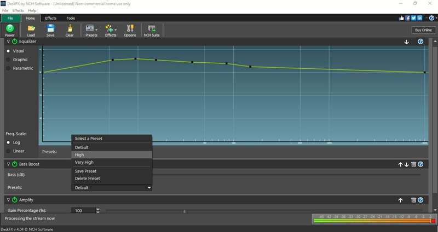Toggle the Bass Boost power switch

15,164
